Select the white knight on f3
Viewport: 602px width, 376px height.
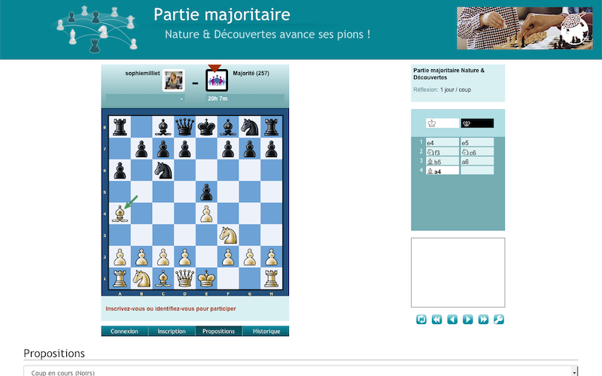228,235
